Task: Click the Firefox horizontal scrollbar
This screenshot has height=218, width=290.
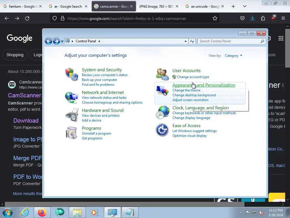Action: [x=124, y=204]
